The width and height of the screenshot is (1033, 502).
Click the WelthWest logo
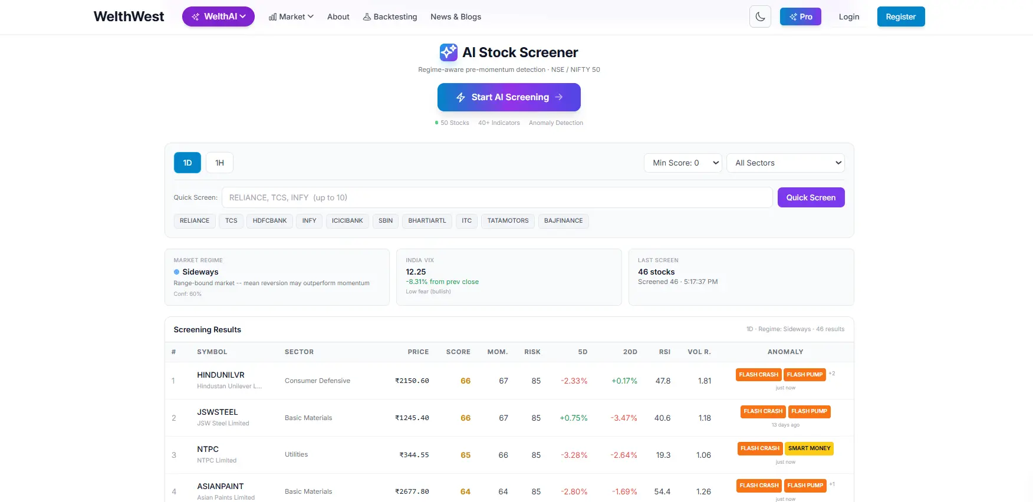point(129,16)
